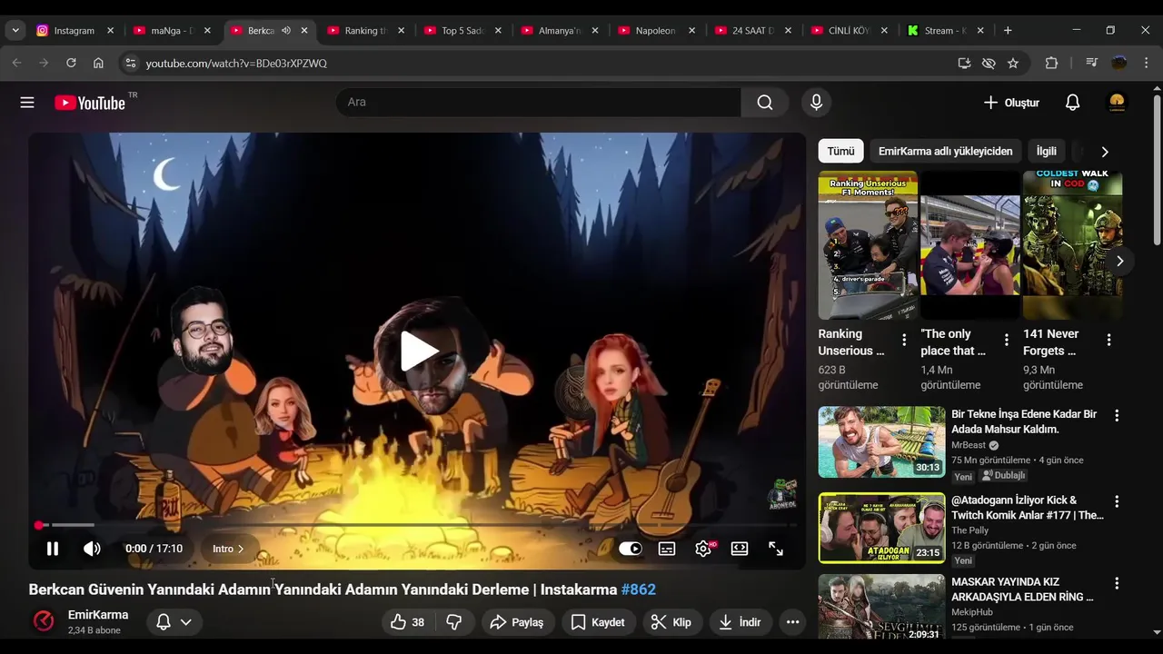Mute the Berkcan tab via speaker icon

click(x=285, y=30)
